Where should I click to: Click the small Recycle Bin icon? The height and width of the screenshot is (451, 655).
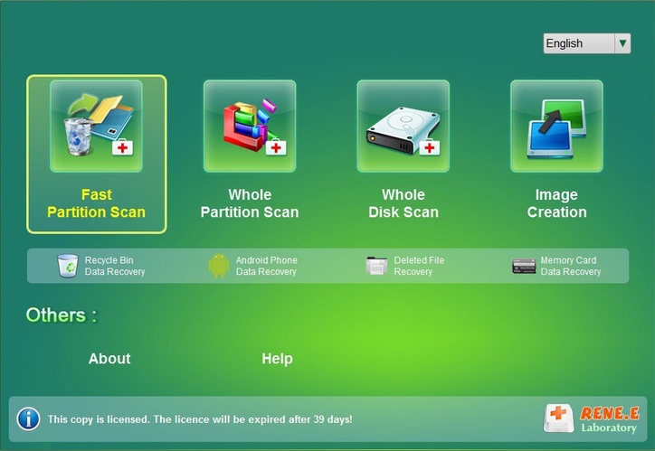coord(68,266)
